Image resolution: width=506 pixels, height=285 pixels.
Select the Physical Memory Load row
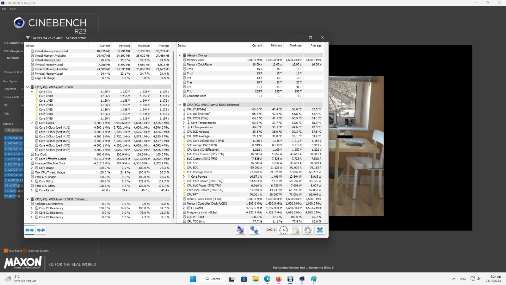[98, 73]
